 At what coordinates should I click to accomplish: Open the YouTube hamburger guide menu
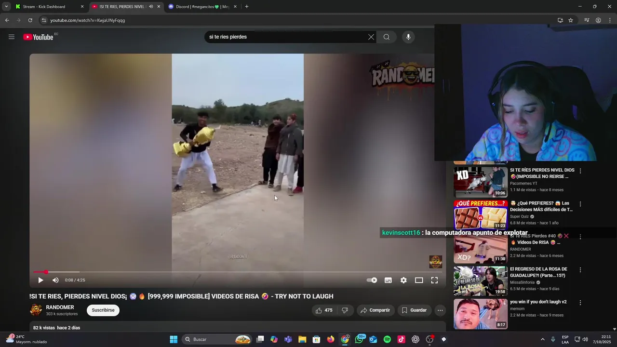click(x=12, y=37)
